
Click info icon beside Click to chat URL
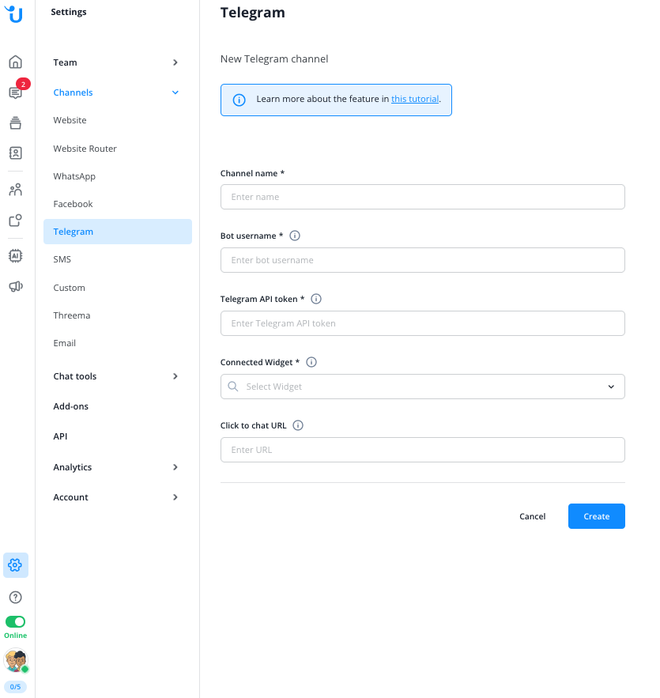tap(298, 425)
